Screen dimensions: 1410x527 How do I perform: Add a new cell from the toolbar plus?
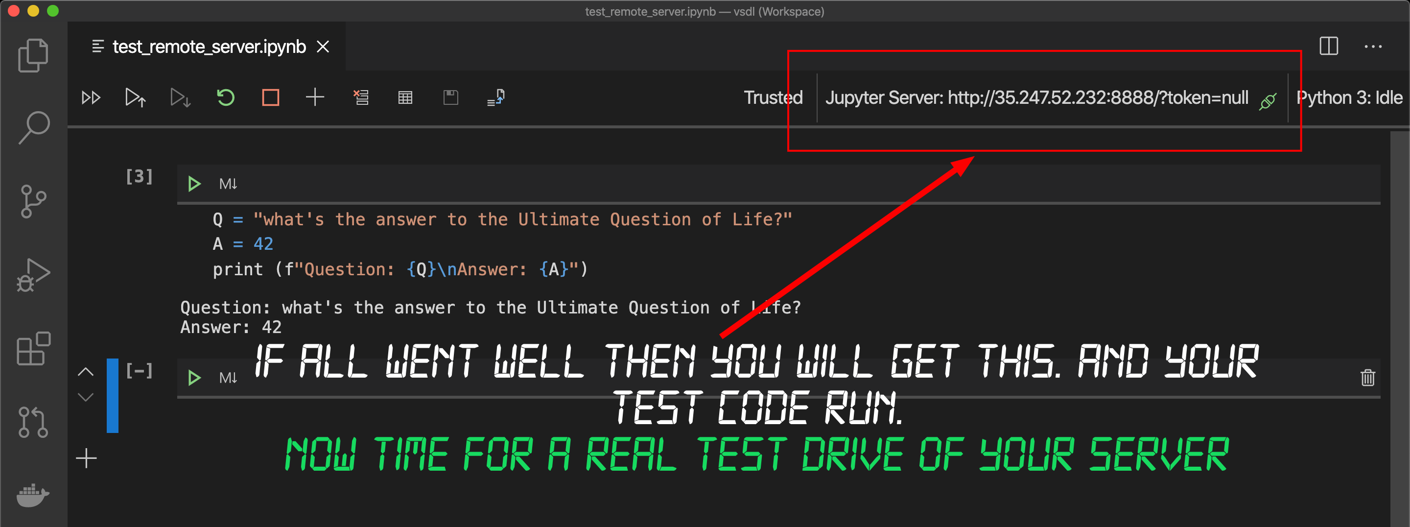(x=315, y=97)
